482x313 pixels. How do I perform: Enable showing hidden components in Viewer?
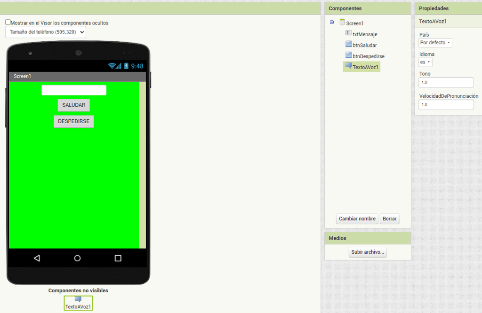8,22
